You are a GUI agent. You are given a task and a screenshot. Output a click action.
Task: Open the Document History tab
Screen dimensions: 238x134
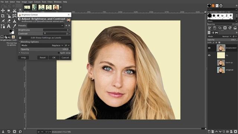coord(221,6)
